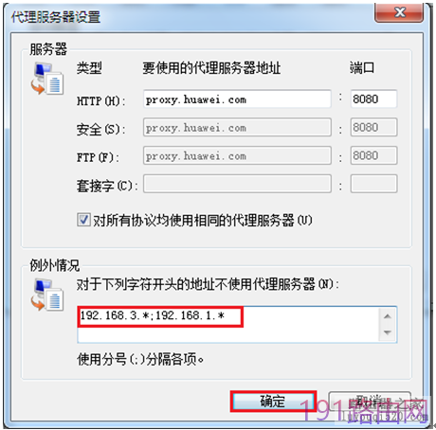Image resolution: width=436 pixels, height=430 pixels.
Task: Click the exceptions section computer icon
Action: coord(47,296)
